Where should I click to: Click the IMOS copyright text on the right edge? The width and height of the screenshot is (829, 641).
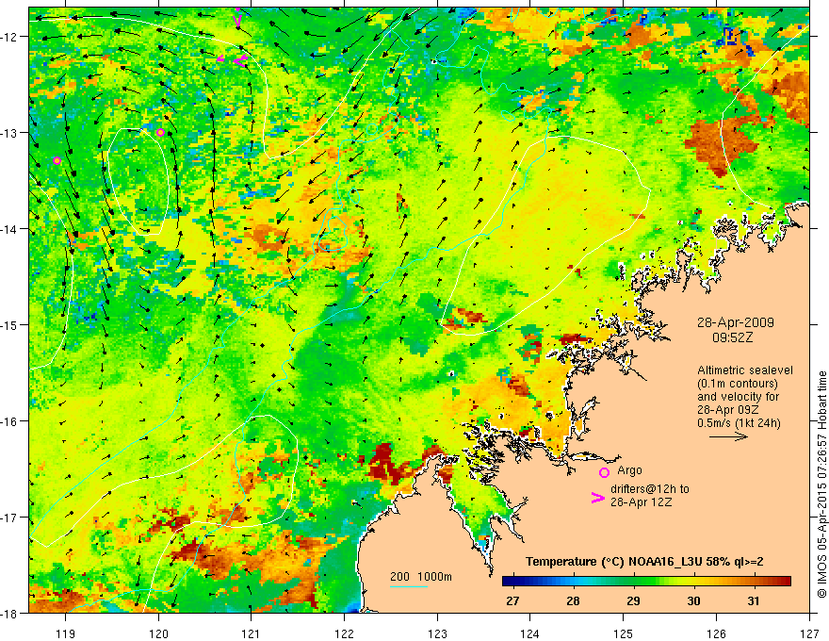[821, 485]
